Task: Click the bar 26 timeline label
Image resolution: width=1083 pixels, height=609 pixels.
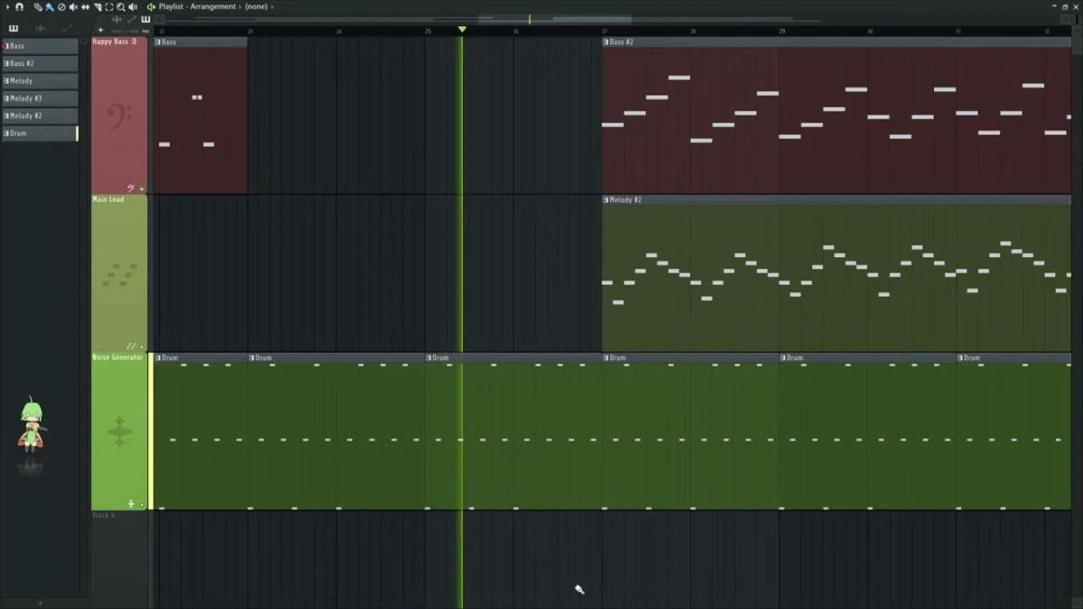Action: click(516, 32)
